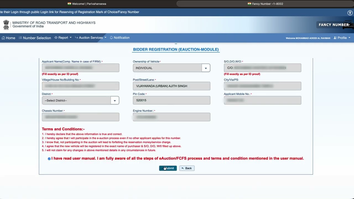
Task: Open the Notification menu item
Action: (x=119, y=38)
